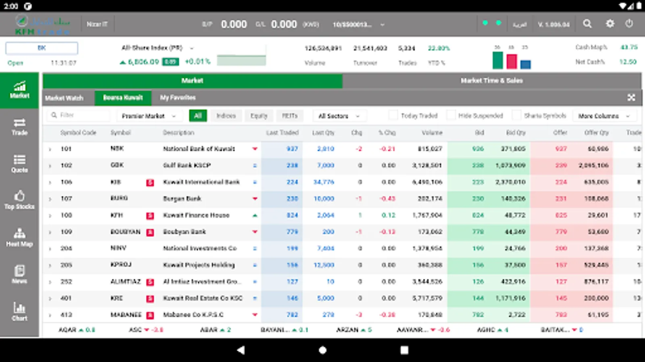Open settings gear in top bar
This screenshot has height=362, width=645.
610,24
